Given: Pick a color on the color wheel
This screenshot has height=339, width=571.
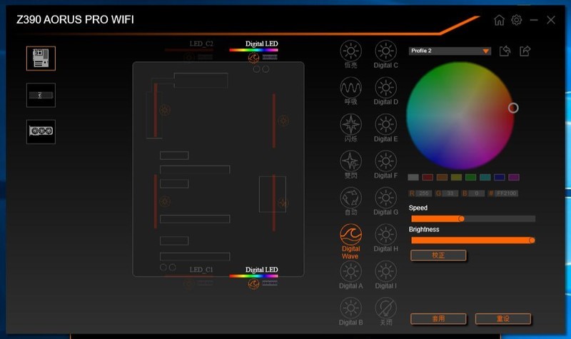Looking at the screenshot, I should [x=460, y=116].
